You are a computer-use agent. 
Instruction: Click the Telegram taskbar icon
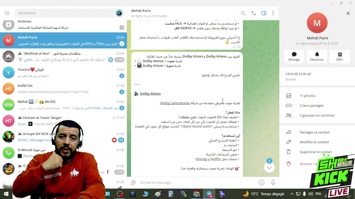209,194
